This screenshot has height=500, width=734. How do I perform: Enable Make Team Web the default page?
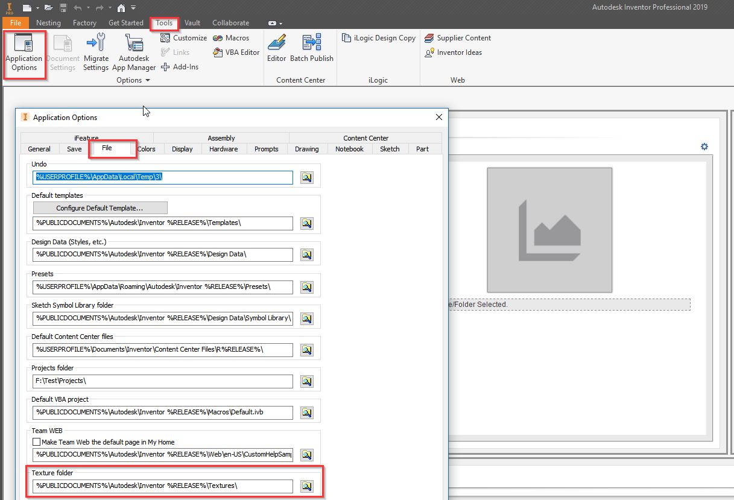point(37,442)
